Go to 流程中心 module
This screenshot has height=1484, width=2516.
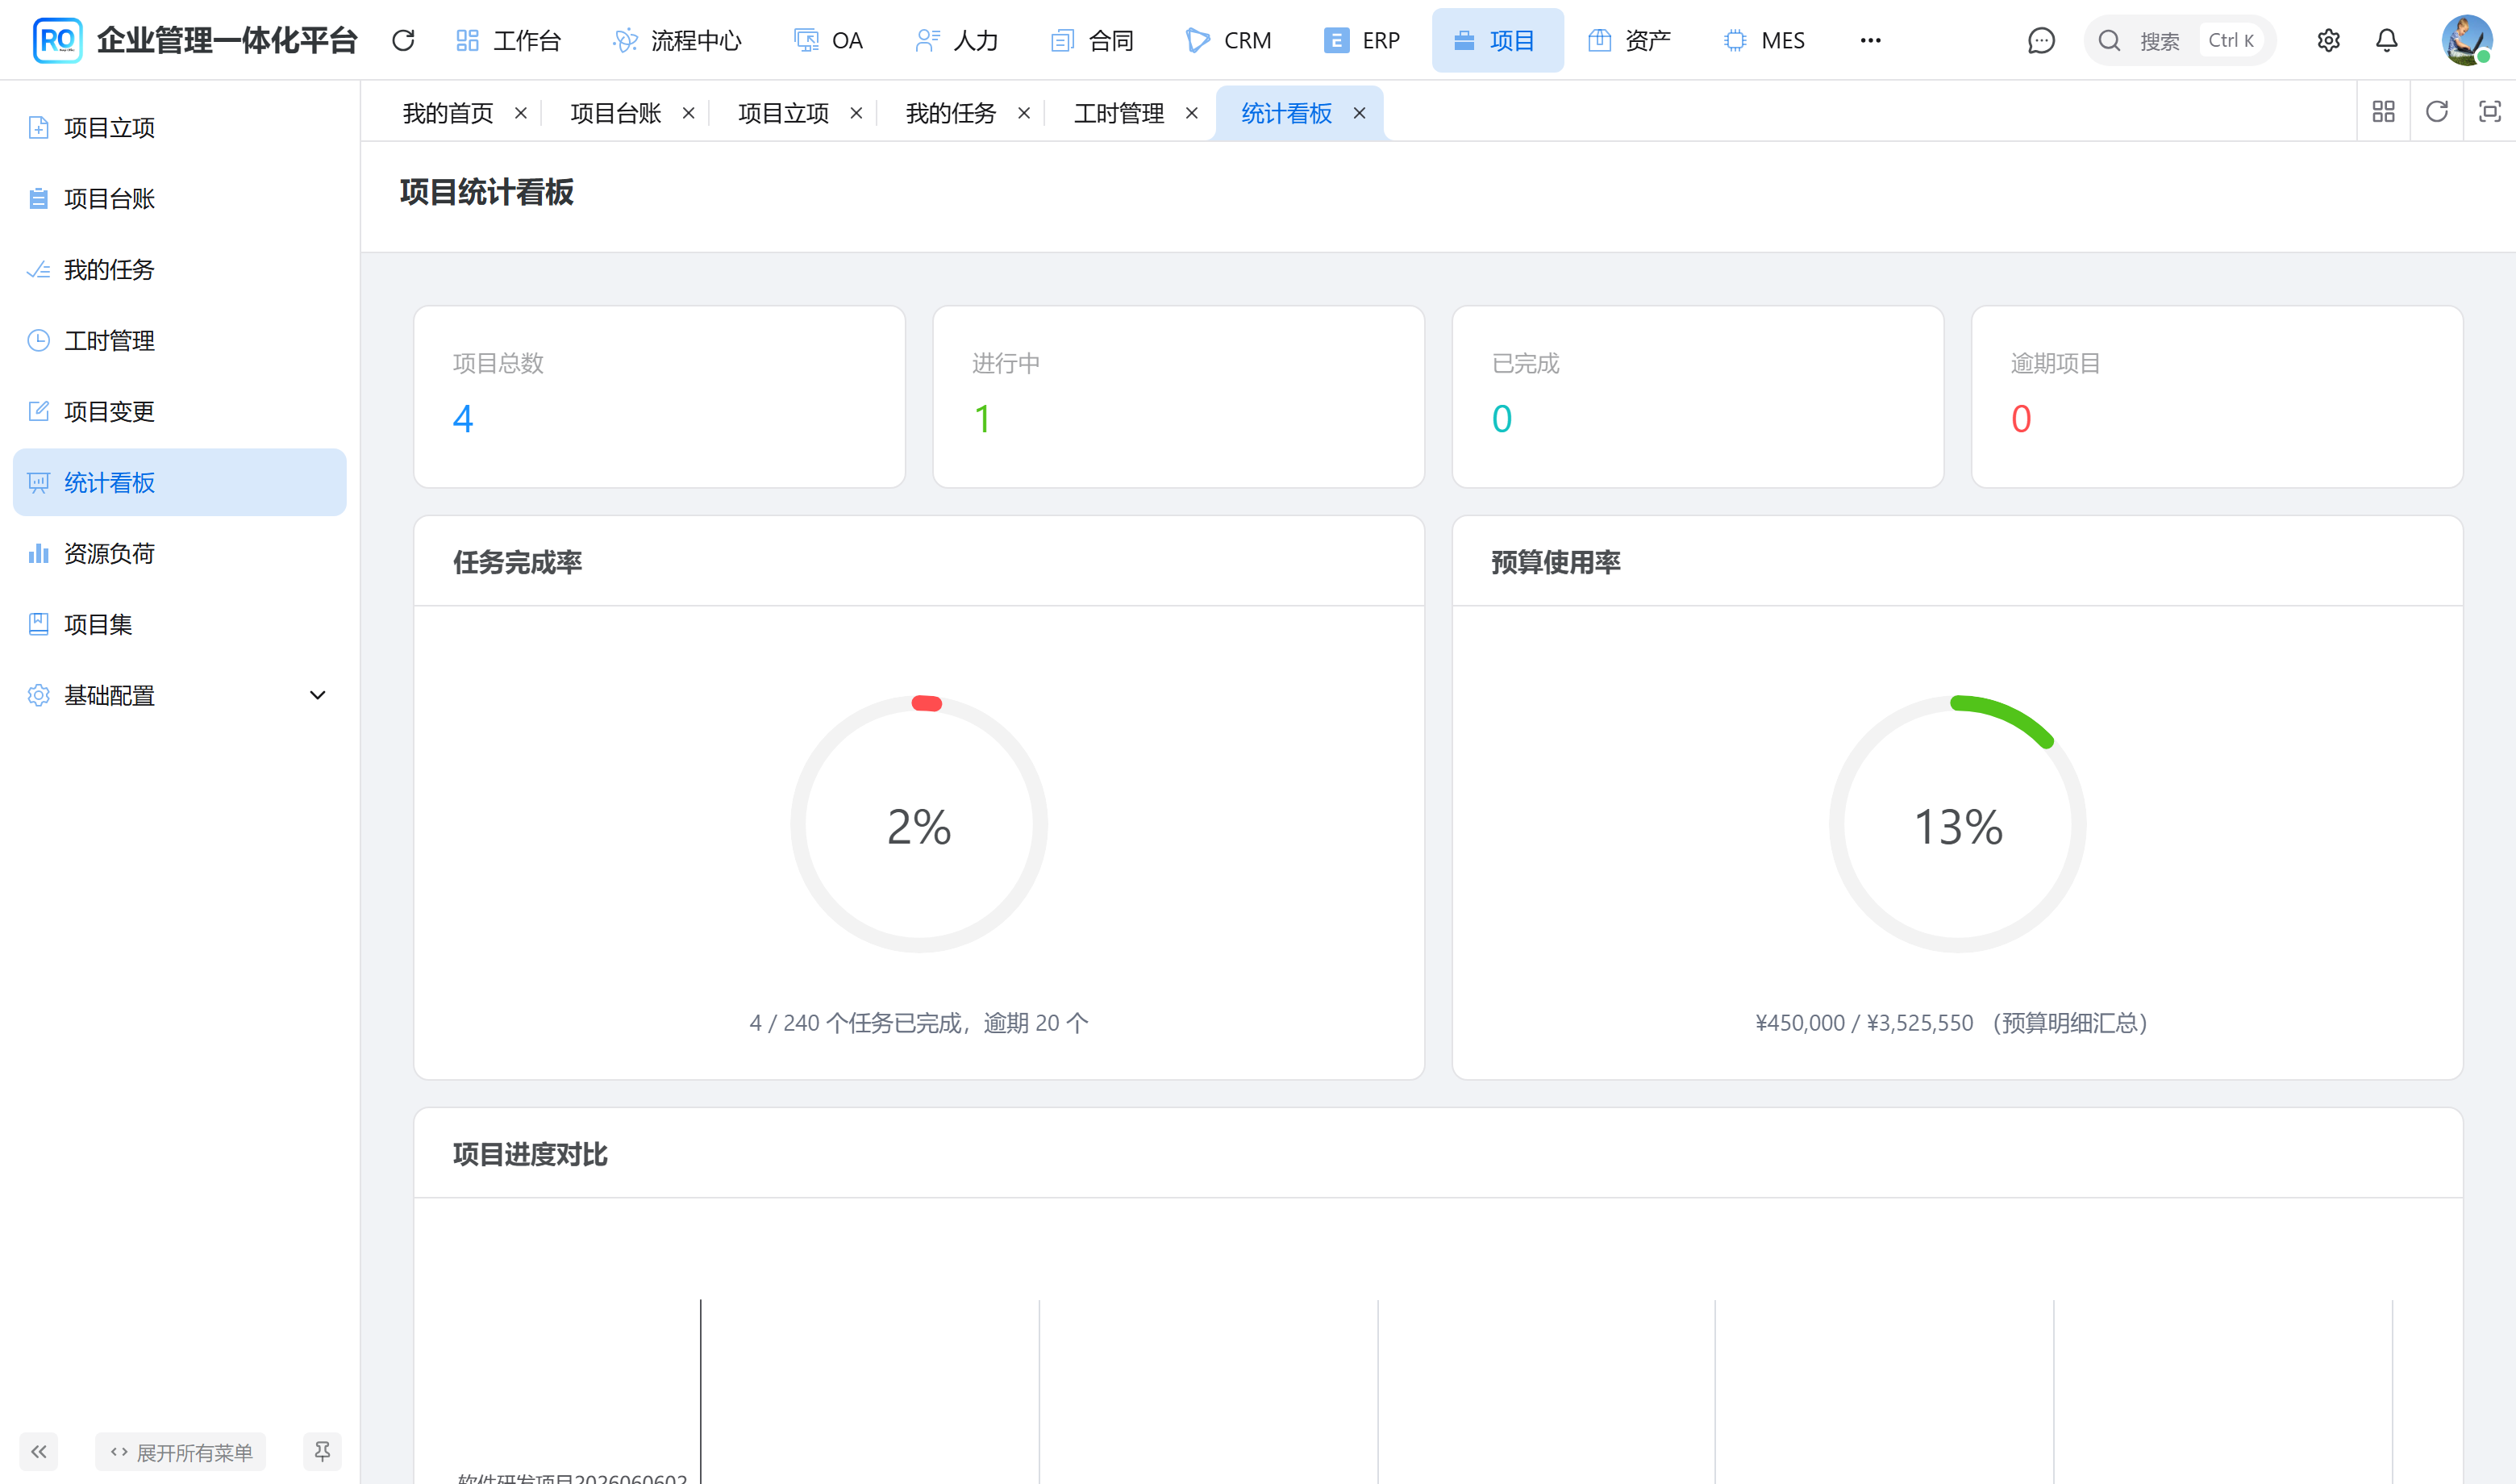click(677, 40)
